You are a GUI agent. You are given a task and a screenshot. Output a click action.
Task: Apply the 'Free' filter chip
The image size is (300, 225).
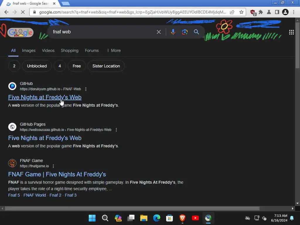[x=77, y=66]
